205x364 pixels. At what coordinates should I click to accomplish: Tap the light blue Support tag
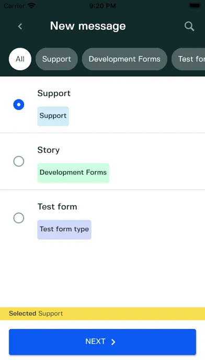[53, 116]
